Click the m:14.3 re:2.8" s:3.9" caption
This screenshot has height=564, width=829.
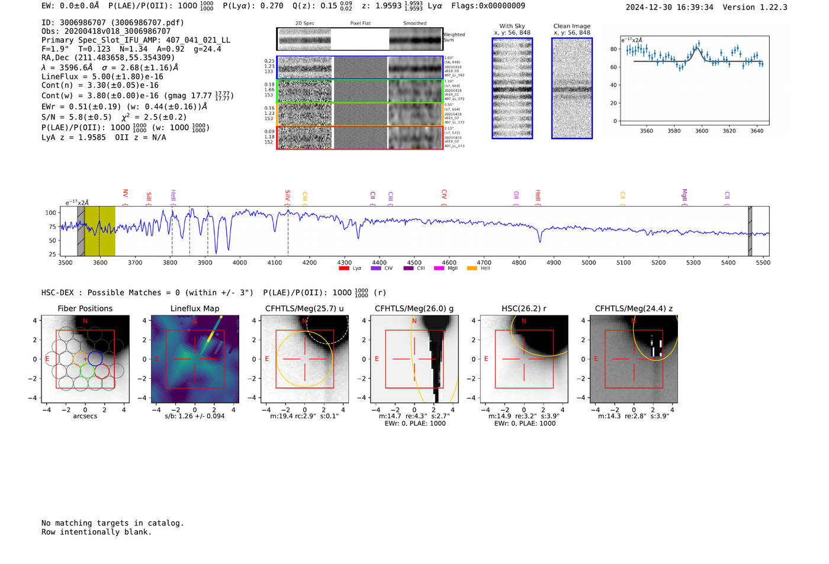(634, 416)
